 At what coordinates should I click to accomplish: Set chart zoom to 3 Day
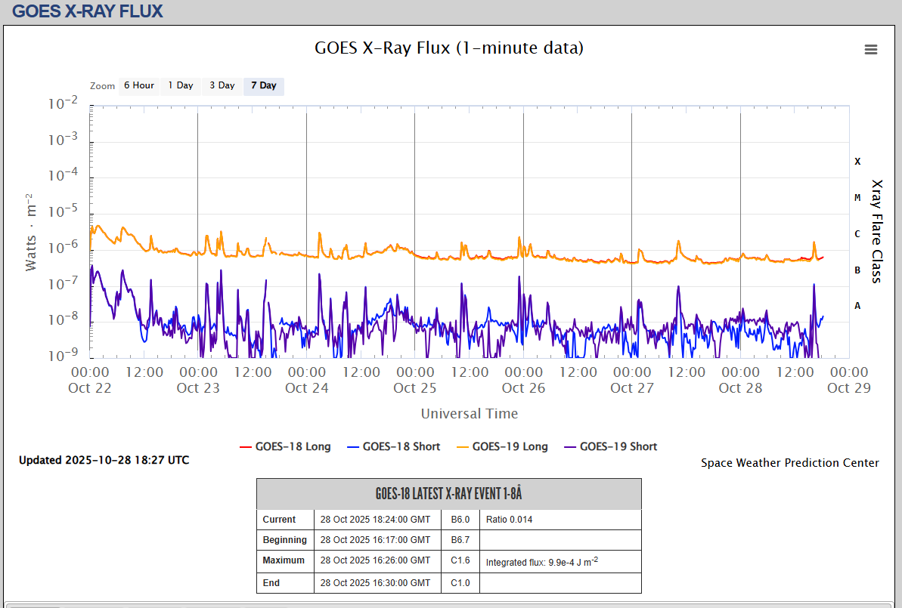pyautogui.click(x=222, y=86)
